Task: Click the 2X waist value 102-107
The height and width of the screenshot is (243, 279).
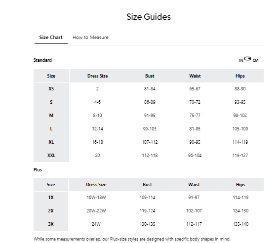Action: [194, 211]
